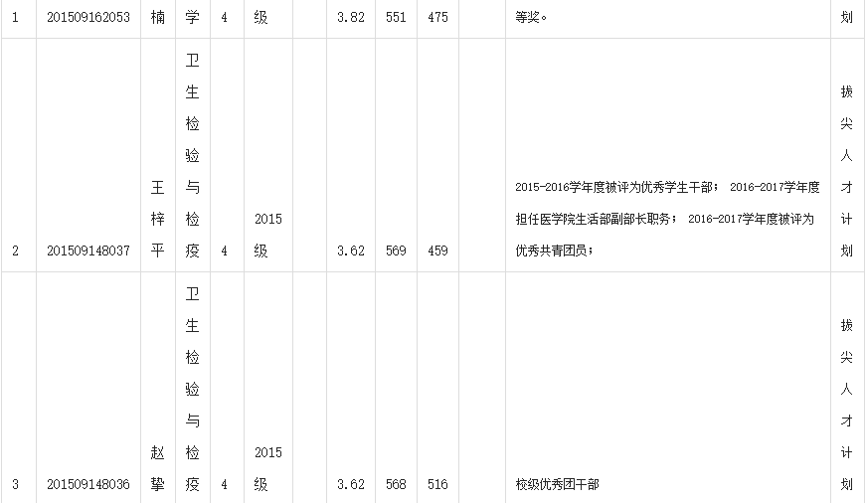Select 王梓平's 卫生检验与检疫 major cell

click(x=193, y=155)
